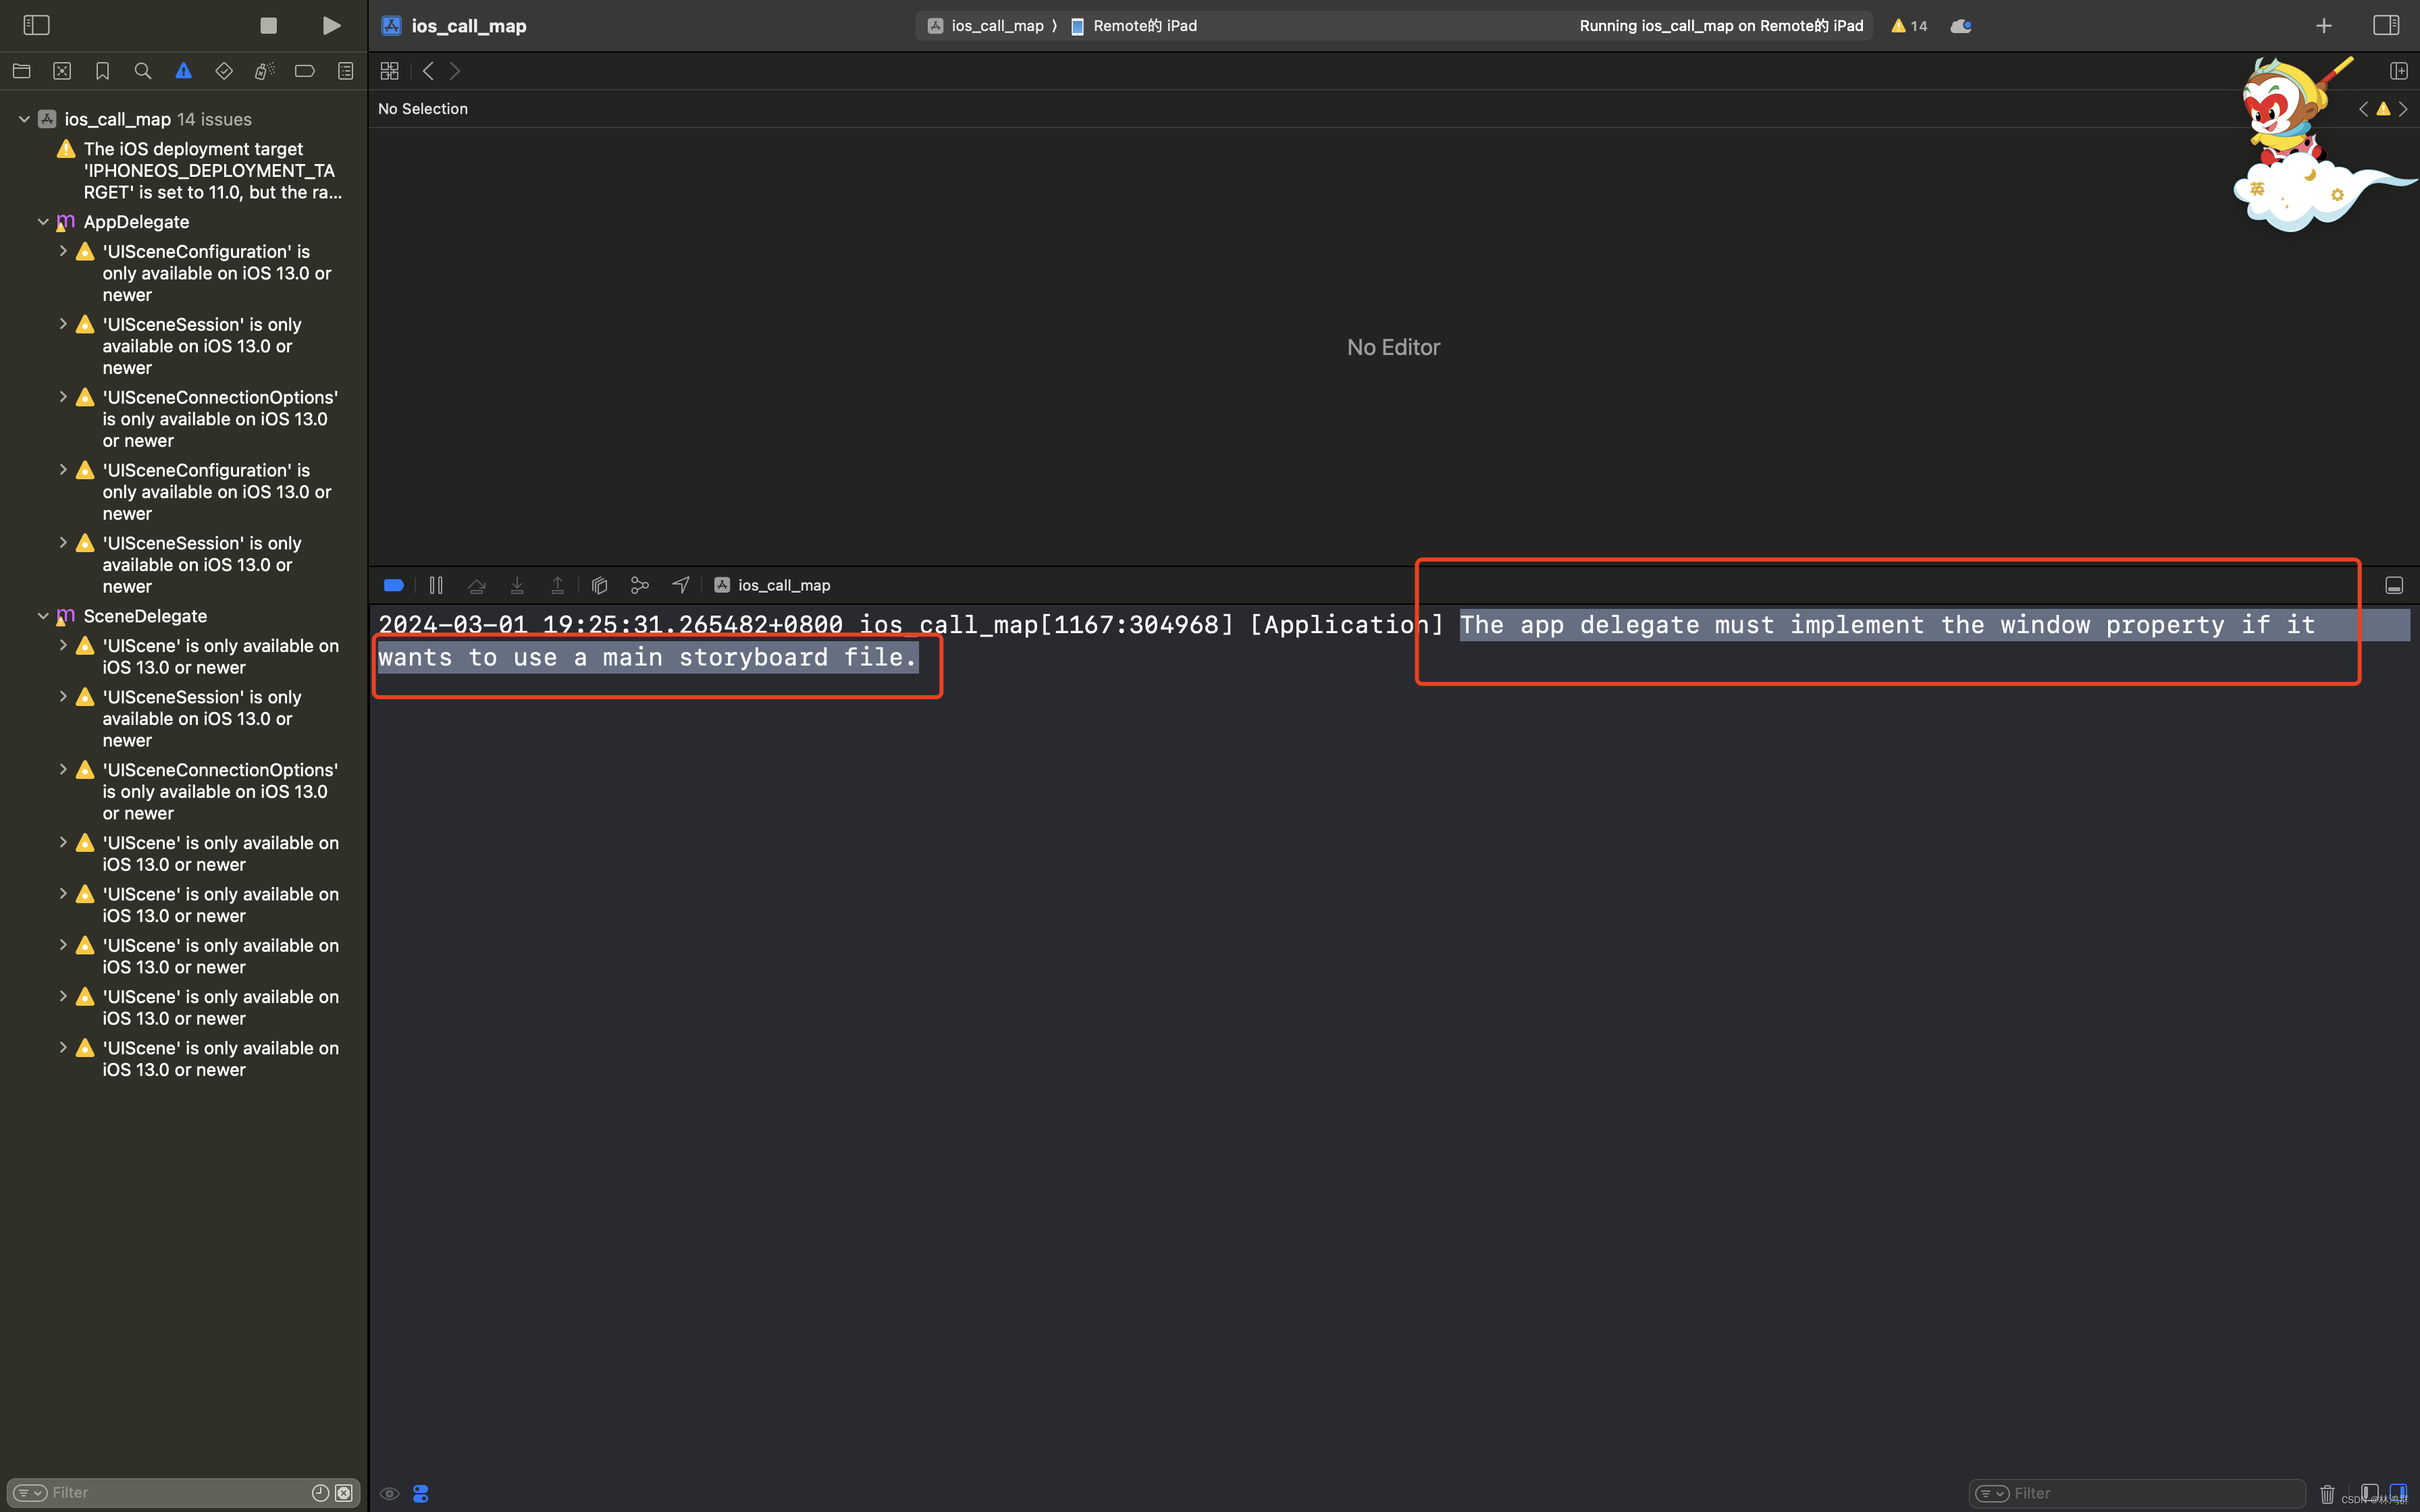Add an editor on the right
This screenshot has height=1512, width=2420.
tap(2398, 71)
